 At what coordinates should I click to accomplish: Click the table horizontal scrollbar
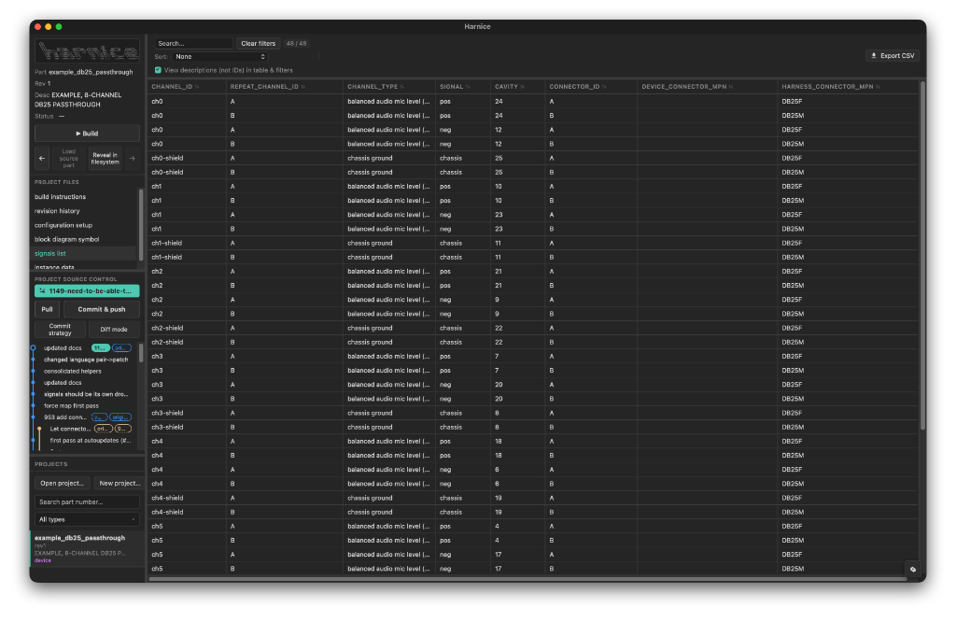pyautogui.click(x=528, y=579)
